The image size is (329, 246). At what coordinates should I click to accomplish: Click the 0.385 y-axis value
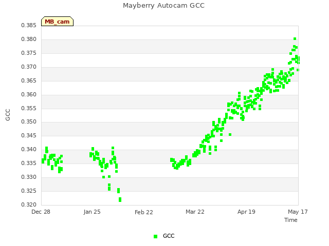pos(29,26)
